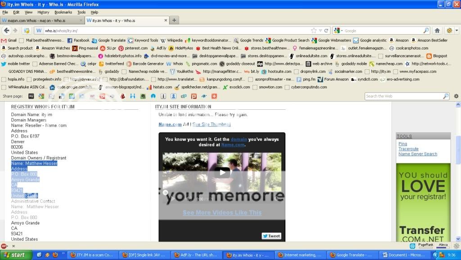This screenshot has height=260, width=461.
Task: Click the Google search field
Action: tap(382, 31)
